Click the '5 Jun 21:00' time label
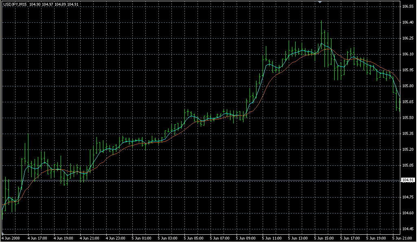 point(402,238)
